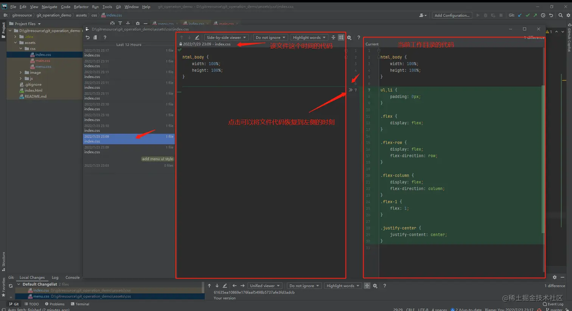The width and height of the screenshot is (572, 311).
Task: Open Project panel options gear
Action: point(137,23)
